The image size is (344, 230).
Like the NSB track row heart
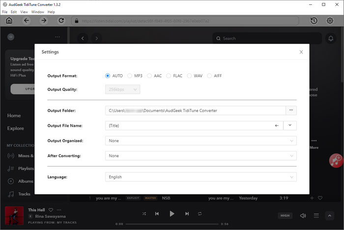(320, 198)
